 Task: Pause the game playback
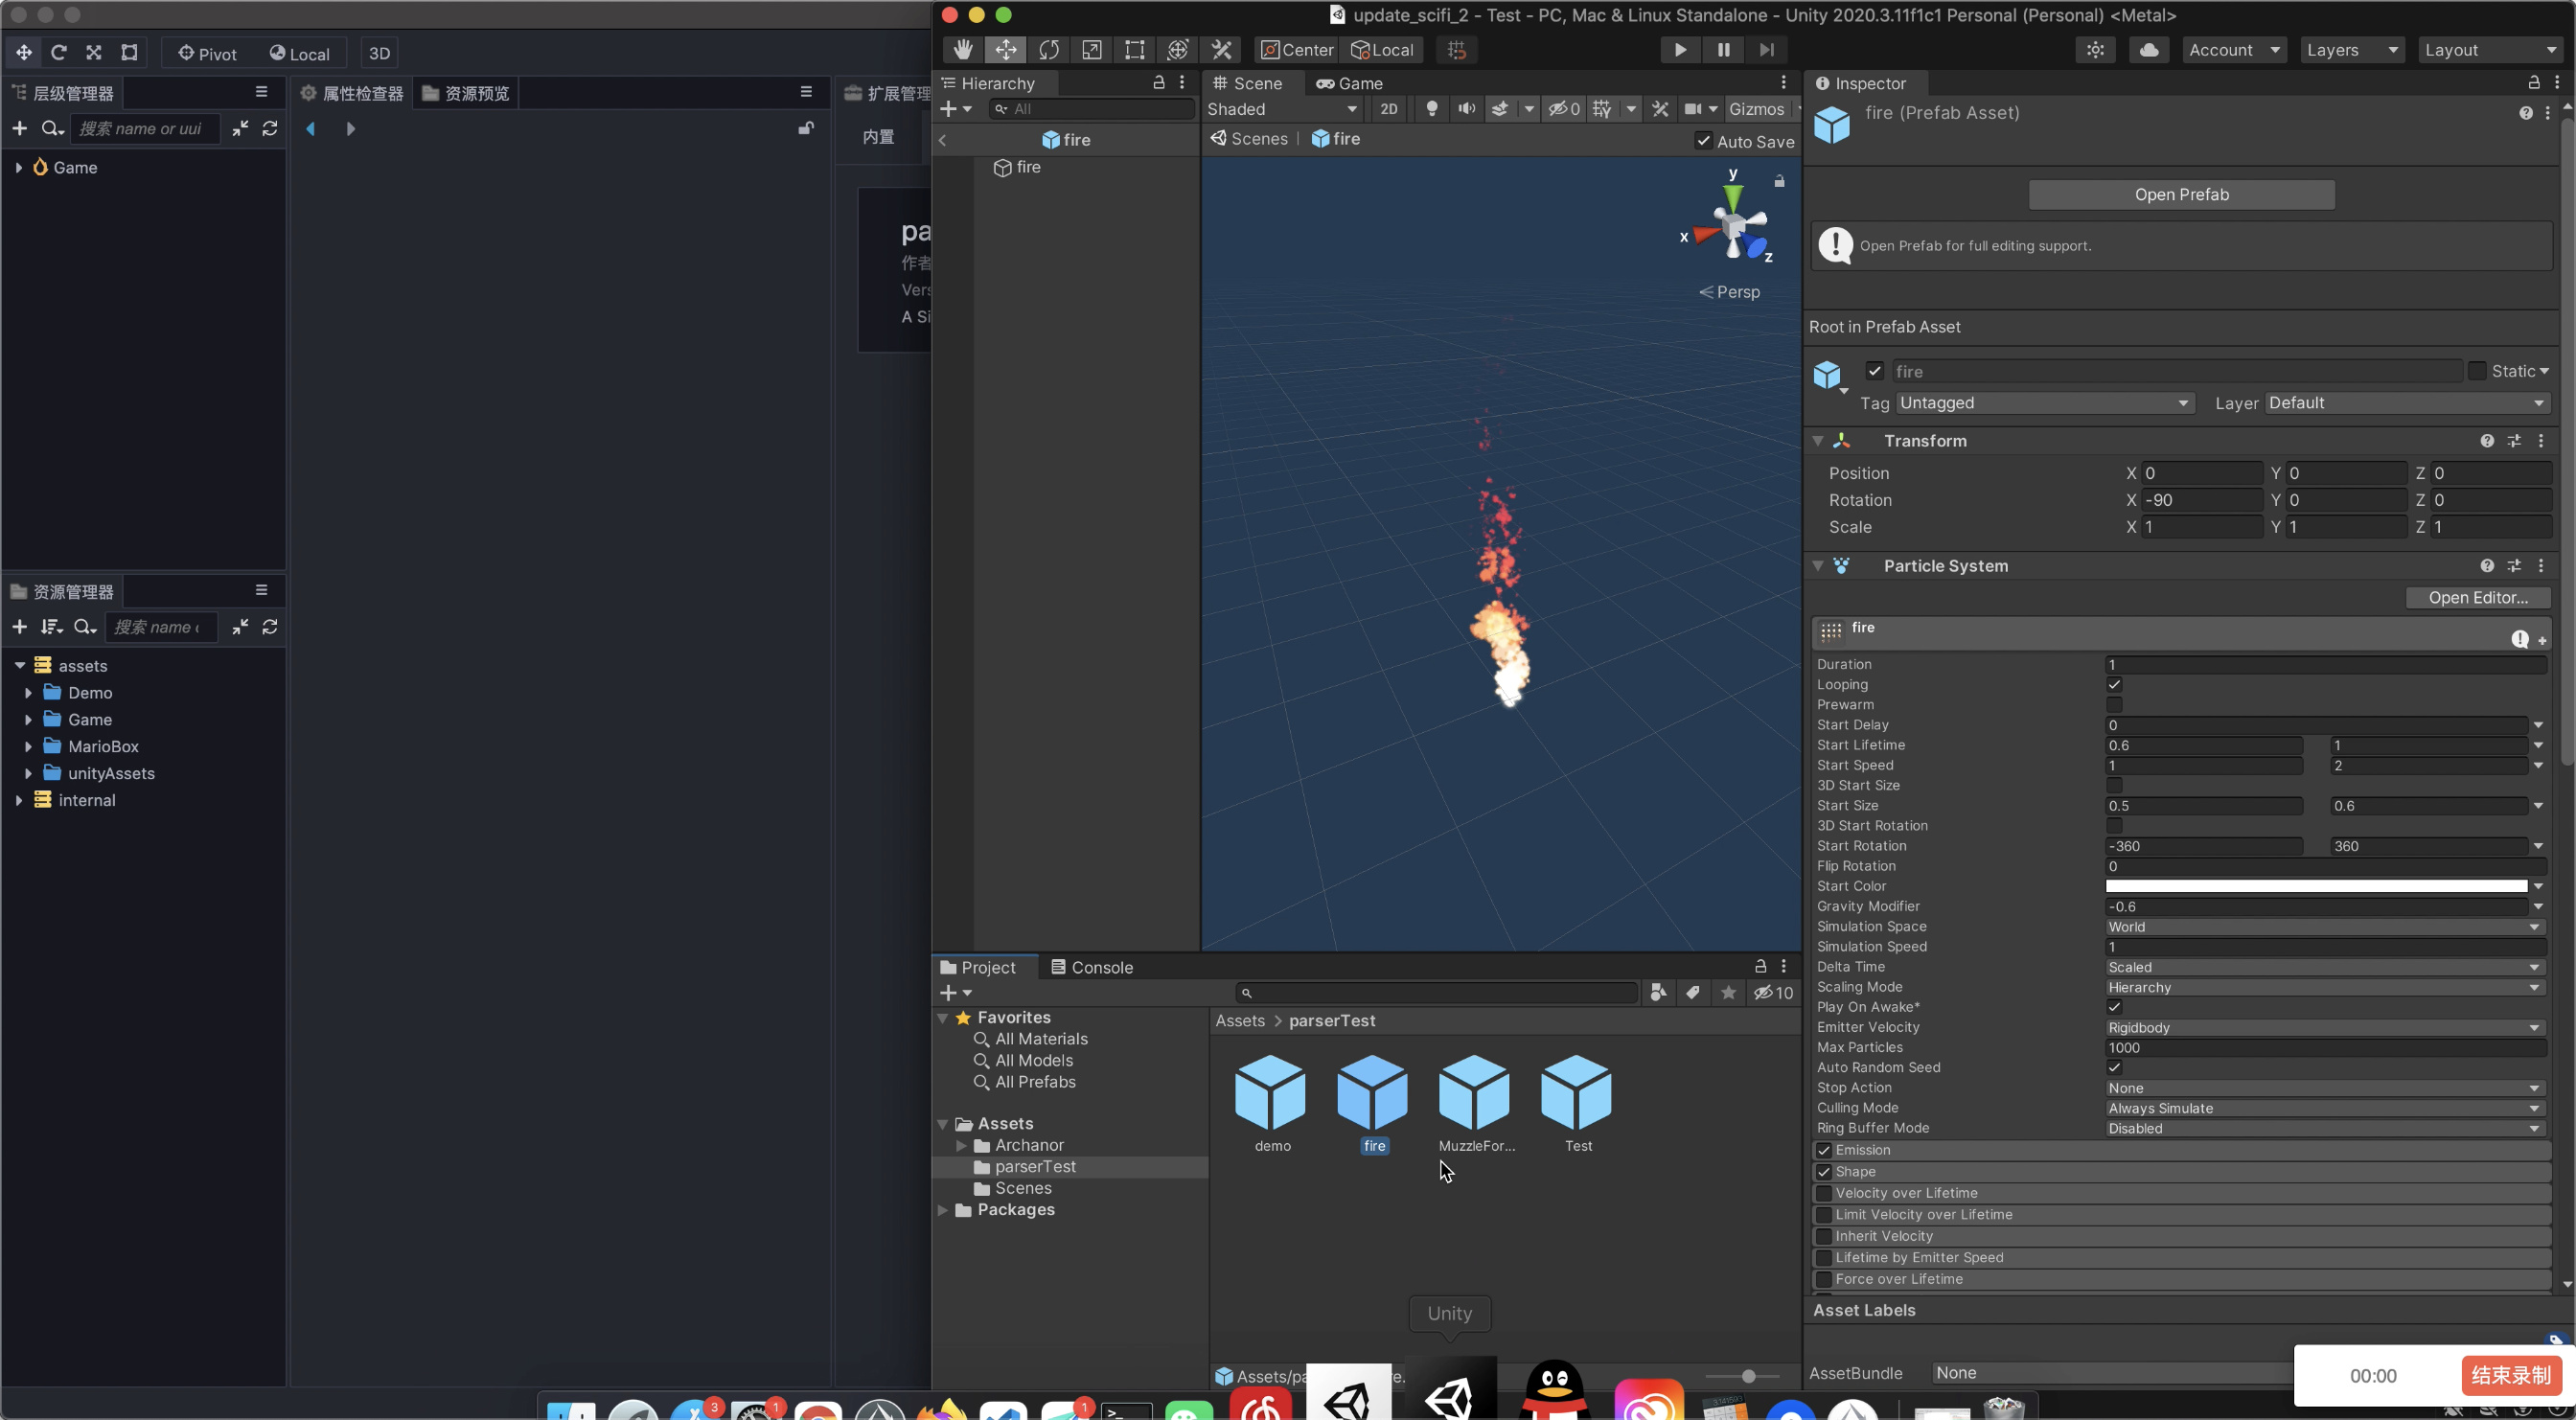point(1723,50)
